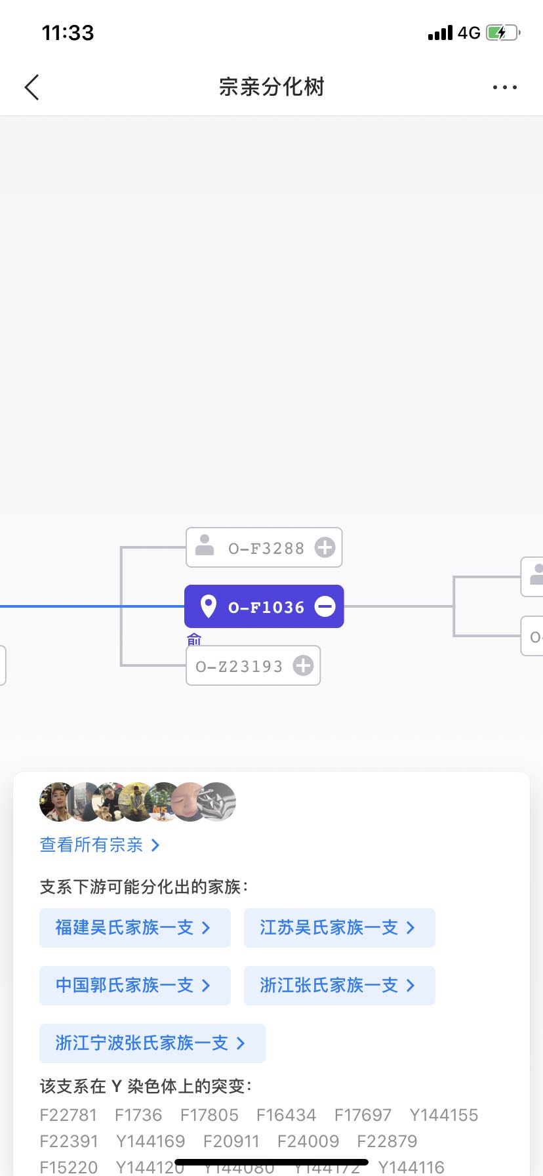This screenshot has width=543, height=1176.
Task: Open 福建吴氏家族一支 family button
Action: [x=134, y=927]
